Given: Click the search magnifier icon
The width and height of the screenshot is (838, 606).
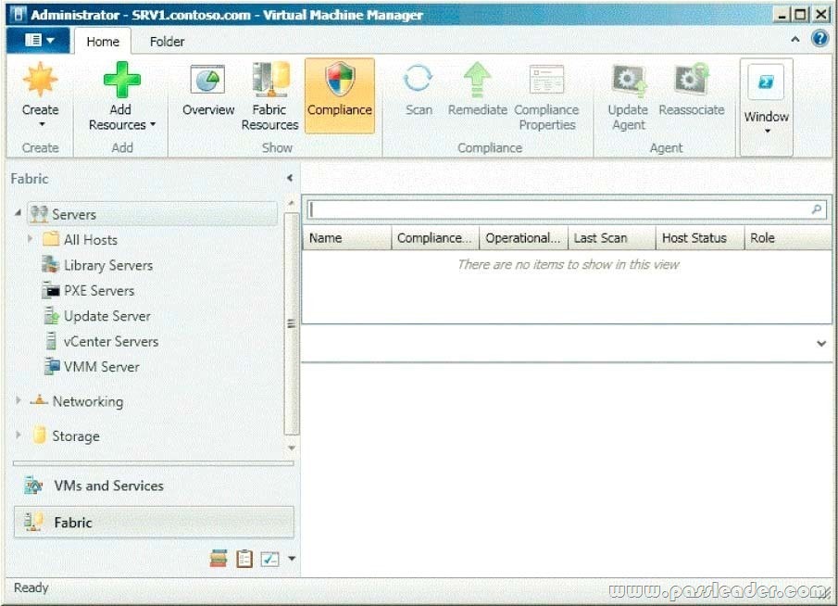Looking at the screenshot, I should point(817,209).
